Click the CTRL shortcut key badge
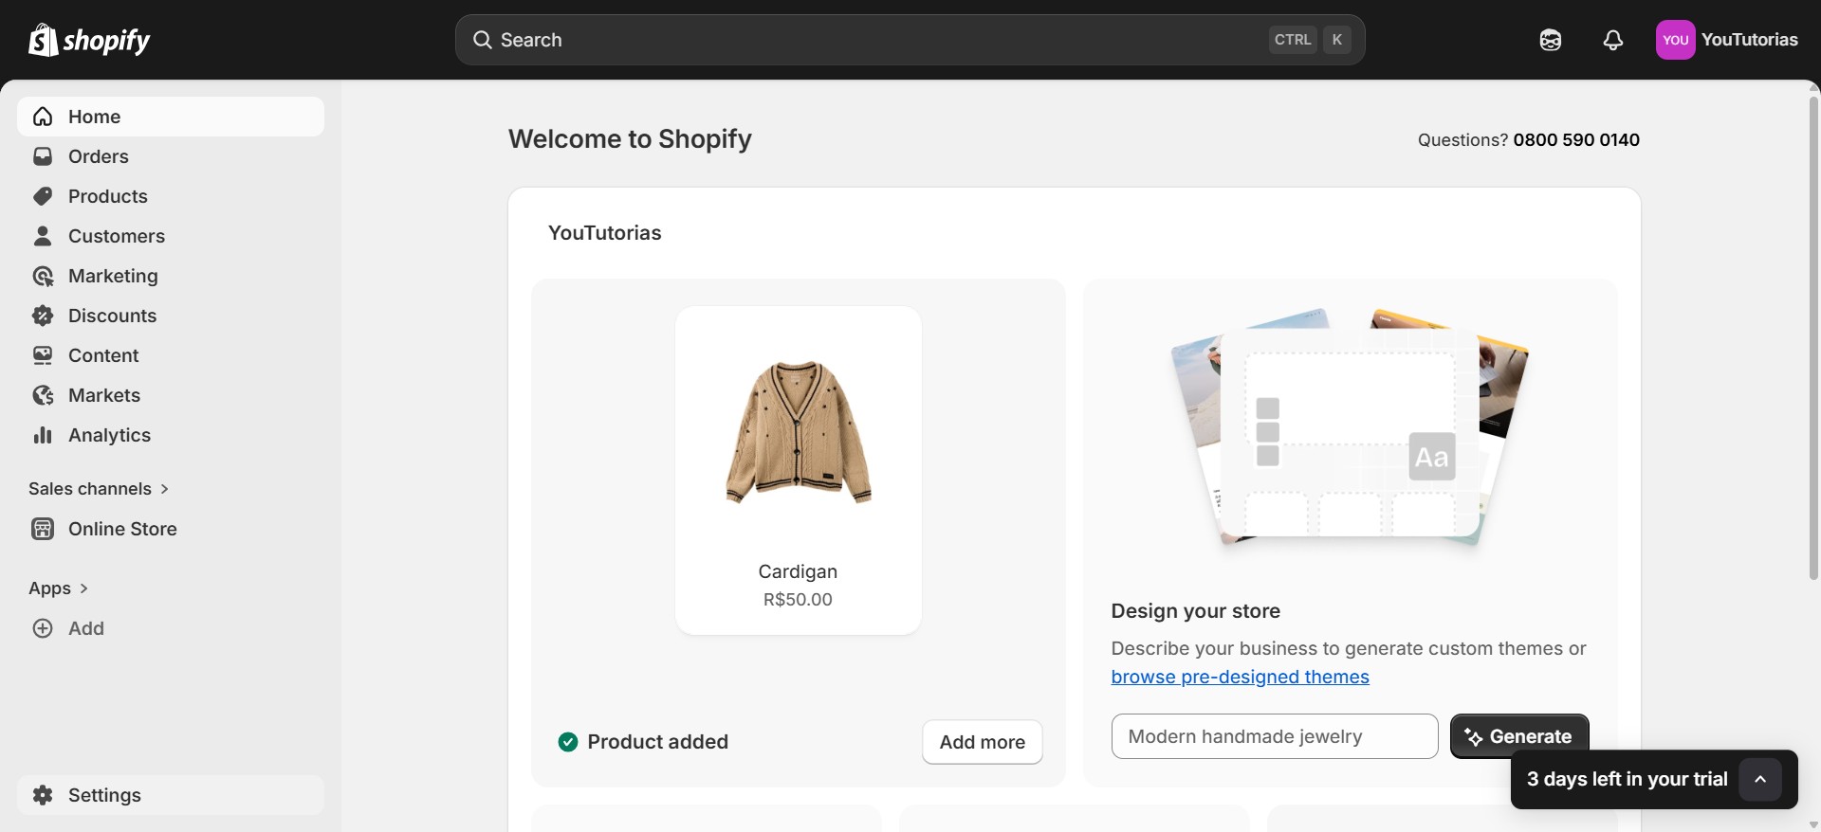This screenshot has width=1821, height=832. click(x=1293, y=40)
